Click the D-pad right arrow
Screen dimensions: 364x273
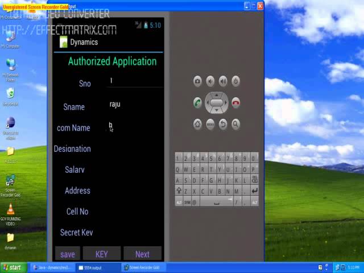(226, 102)
